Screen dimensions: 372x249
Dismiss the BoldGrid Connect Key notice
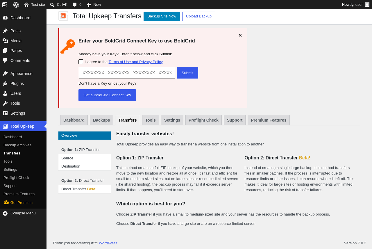click(240, 35)
